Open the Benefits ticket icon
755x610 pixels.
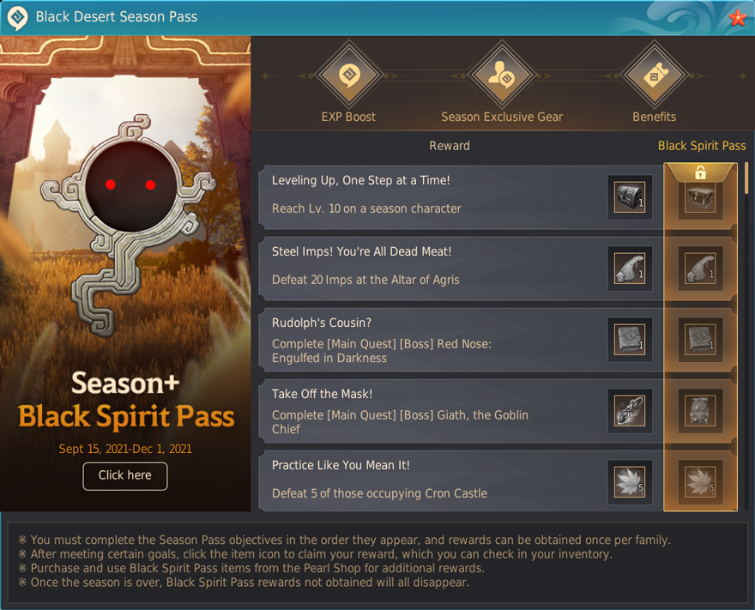click(655, 75)
